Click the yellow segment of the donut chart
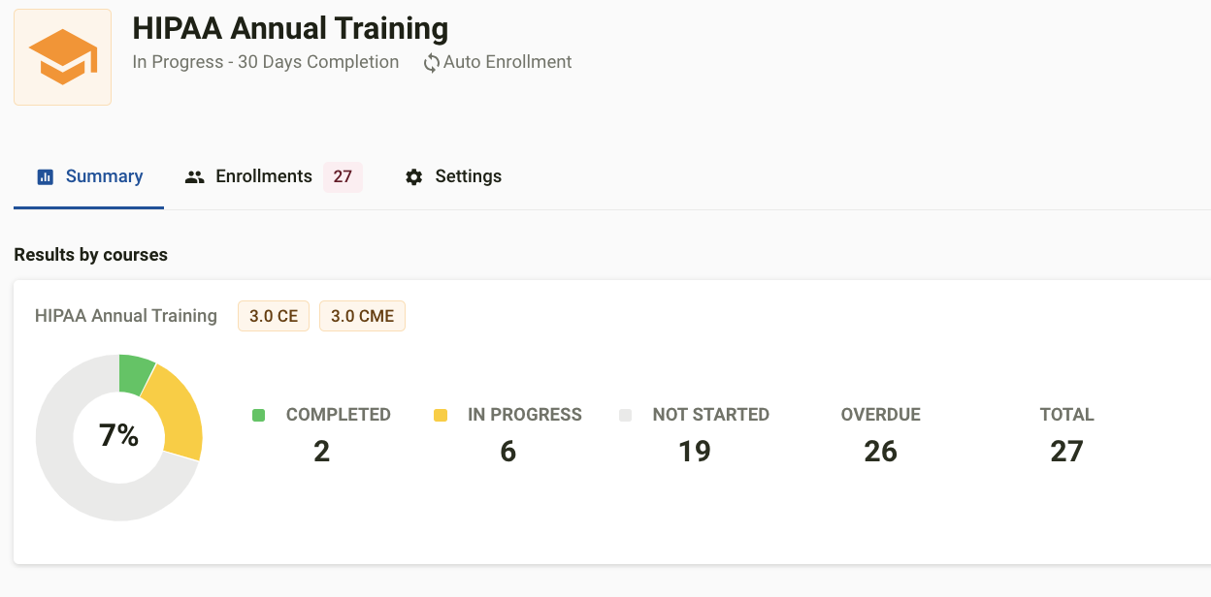 pyautogui.click(x=179, y=413)
